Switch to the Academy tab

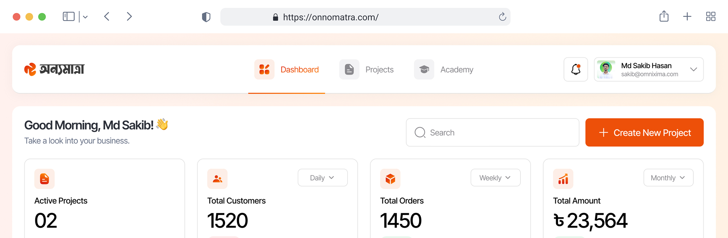[457, 69]
